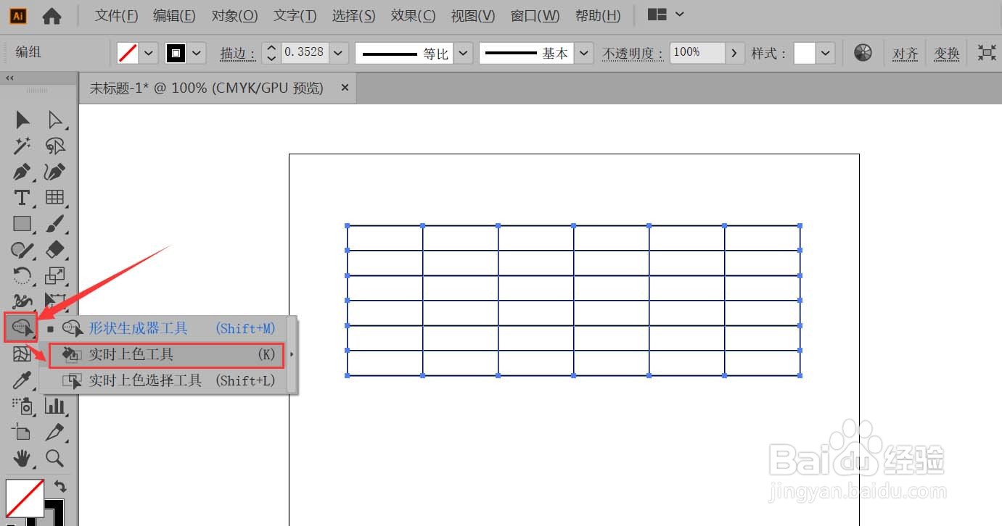This screenshot has height=526, width=1002.
Task: Choose the Rotate tool
Action: (22, 276)
